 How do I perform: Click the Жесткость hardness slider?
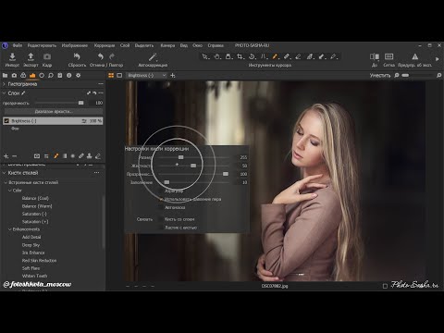[193, 166]
